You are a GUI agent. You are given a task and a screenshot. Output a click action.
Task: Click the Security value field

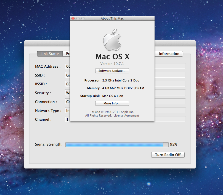[x=67, y=93]
